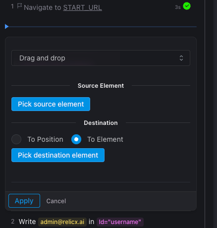Select the To Element radio button
The width and height of the screenshot is (217, 228).
tap(76, 139)
